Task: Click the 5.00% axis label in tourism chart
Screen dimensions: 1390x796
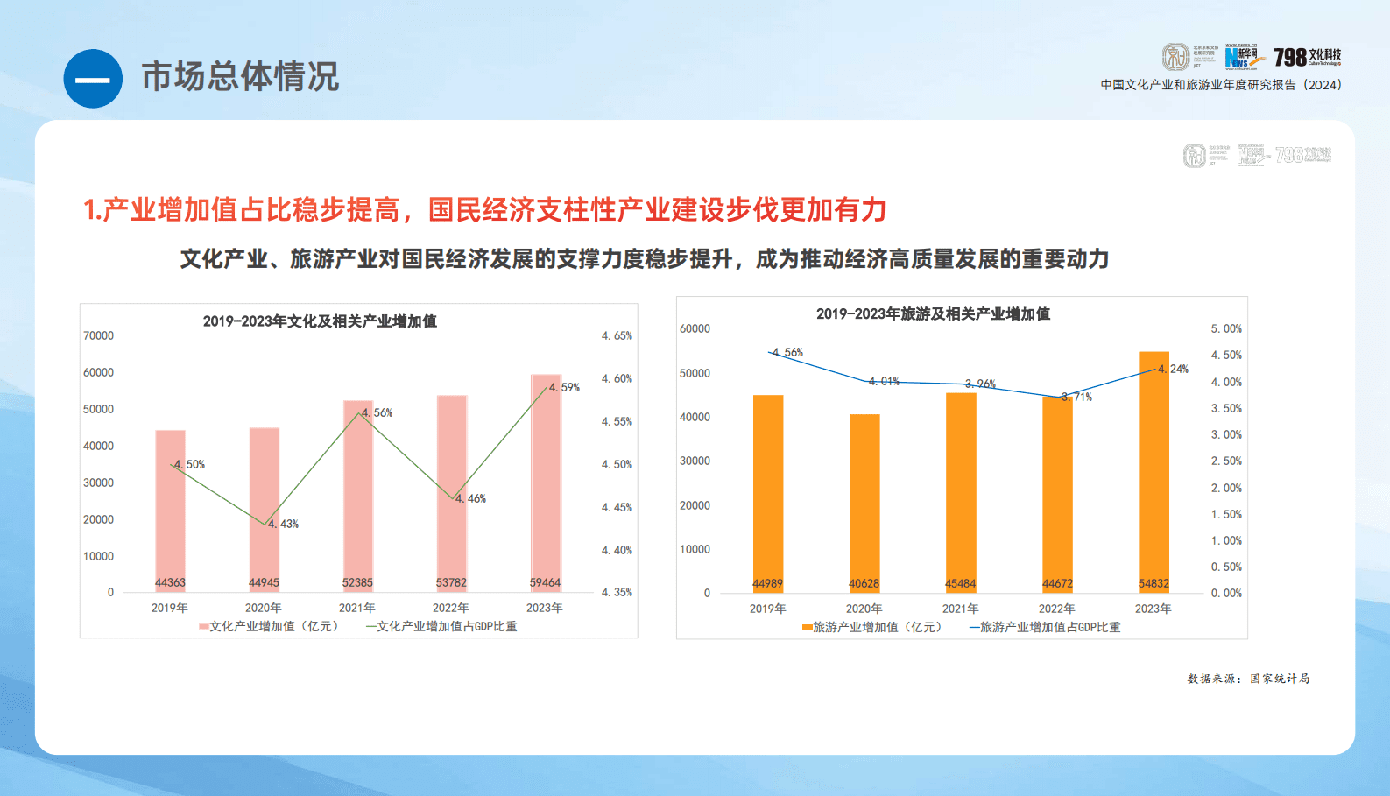Action: coord(1226,329)
